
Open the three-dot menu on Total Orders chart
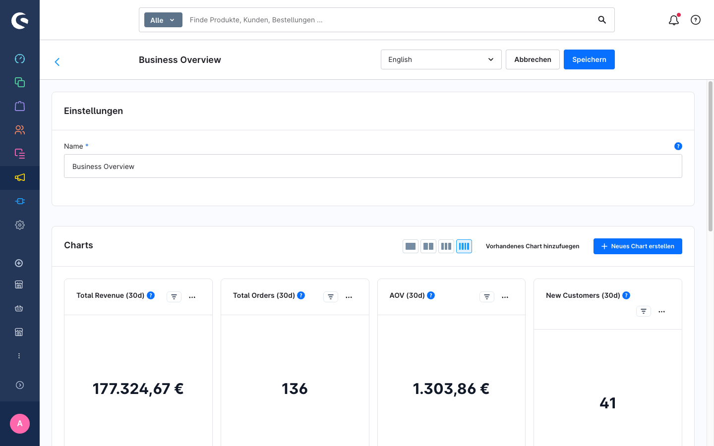(349, 297)
